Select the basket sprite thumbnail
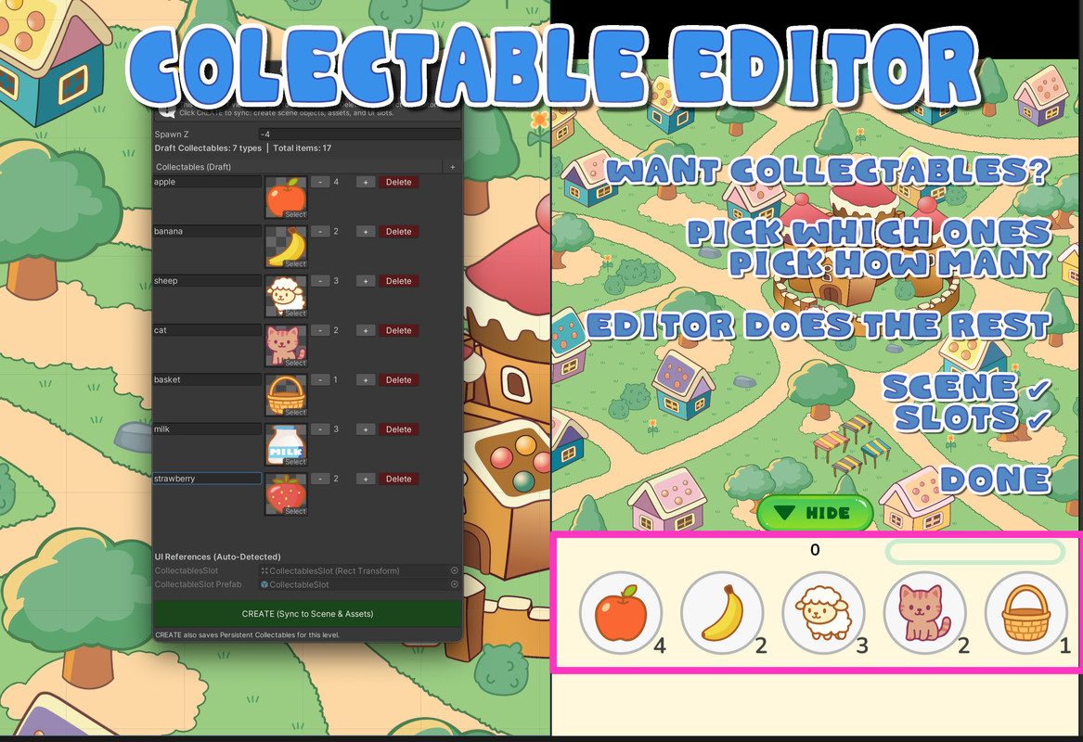Screen dimensions: 1083x742 tap(286, 395)
